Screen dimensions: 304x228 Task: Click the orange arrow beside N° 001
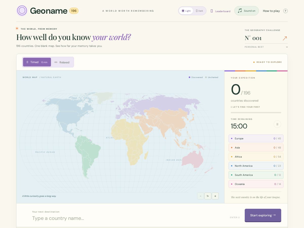(285, 38)
